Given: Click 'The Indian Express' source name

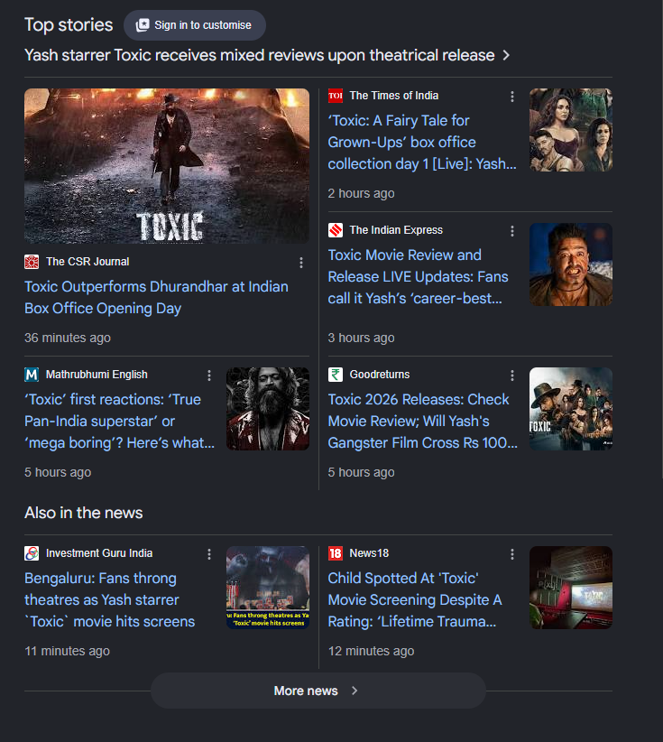Looking at the screenshot, I should click(x=396, y=230).
